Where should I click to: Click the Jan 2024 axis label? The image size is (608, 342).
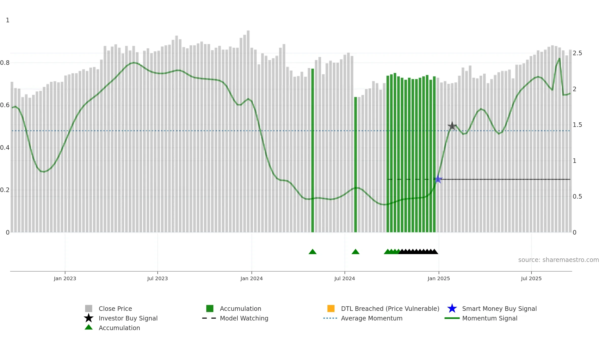point(252,279)
